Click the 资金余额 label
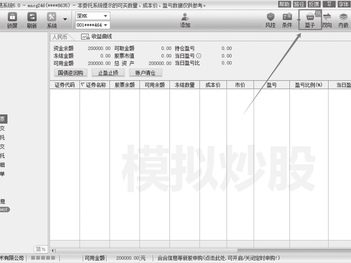Image resolution: width=351 pixels, height=263 pixels. [x=63, y=49]
